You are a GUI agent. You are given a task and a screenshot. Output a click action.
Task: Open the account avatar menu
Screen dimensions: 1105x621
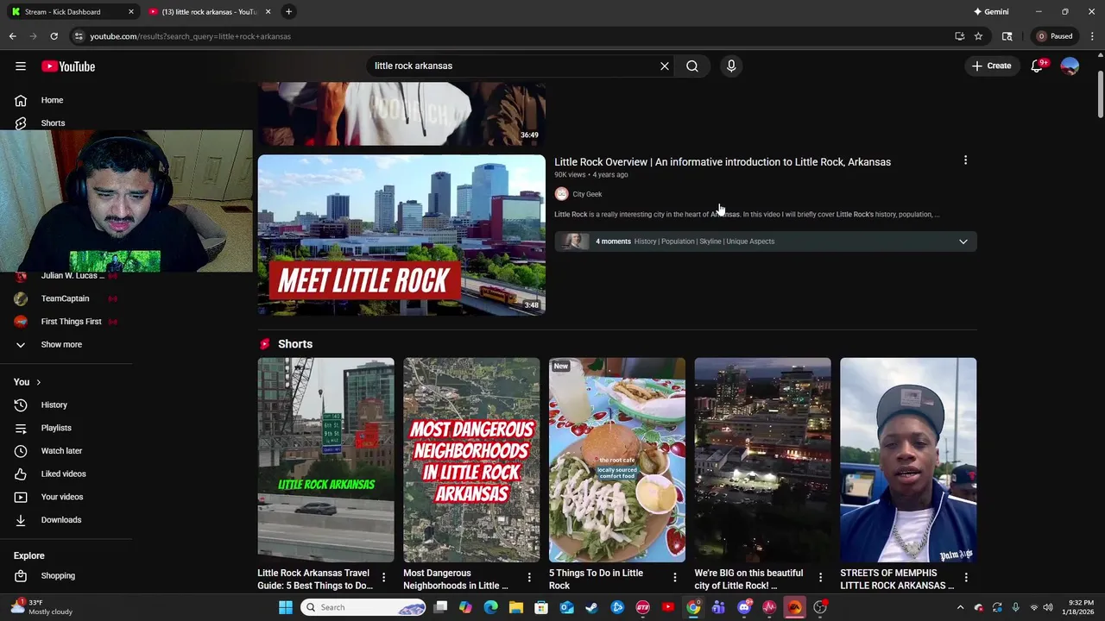(1070, 66)
